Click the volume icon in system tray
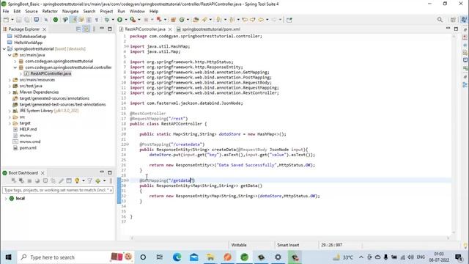Screen dimensions: 469x264 coord(411,257)
